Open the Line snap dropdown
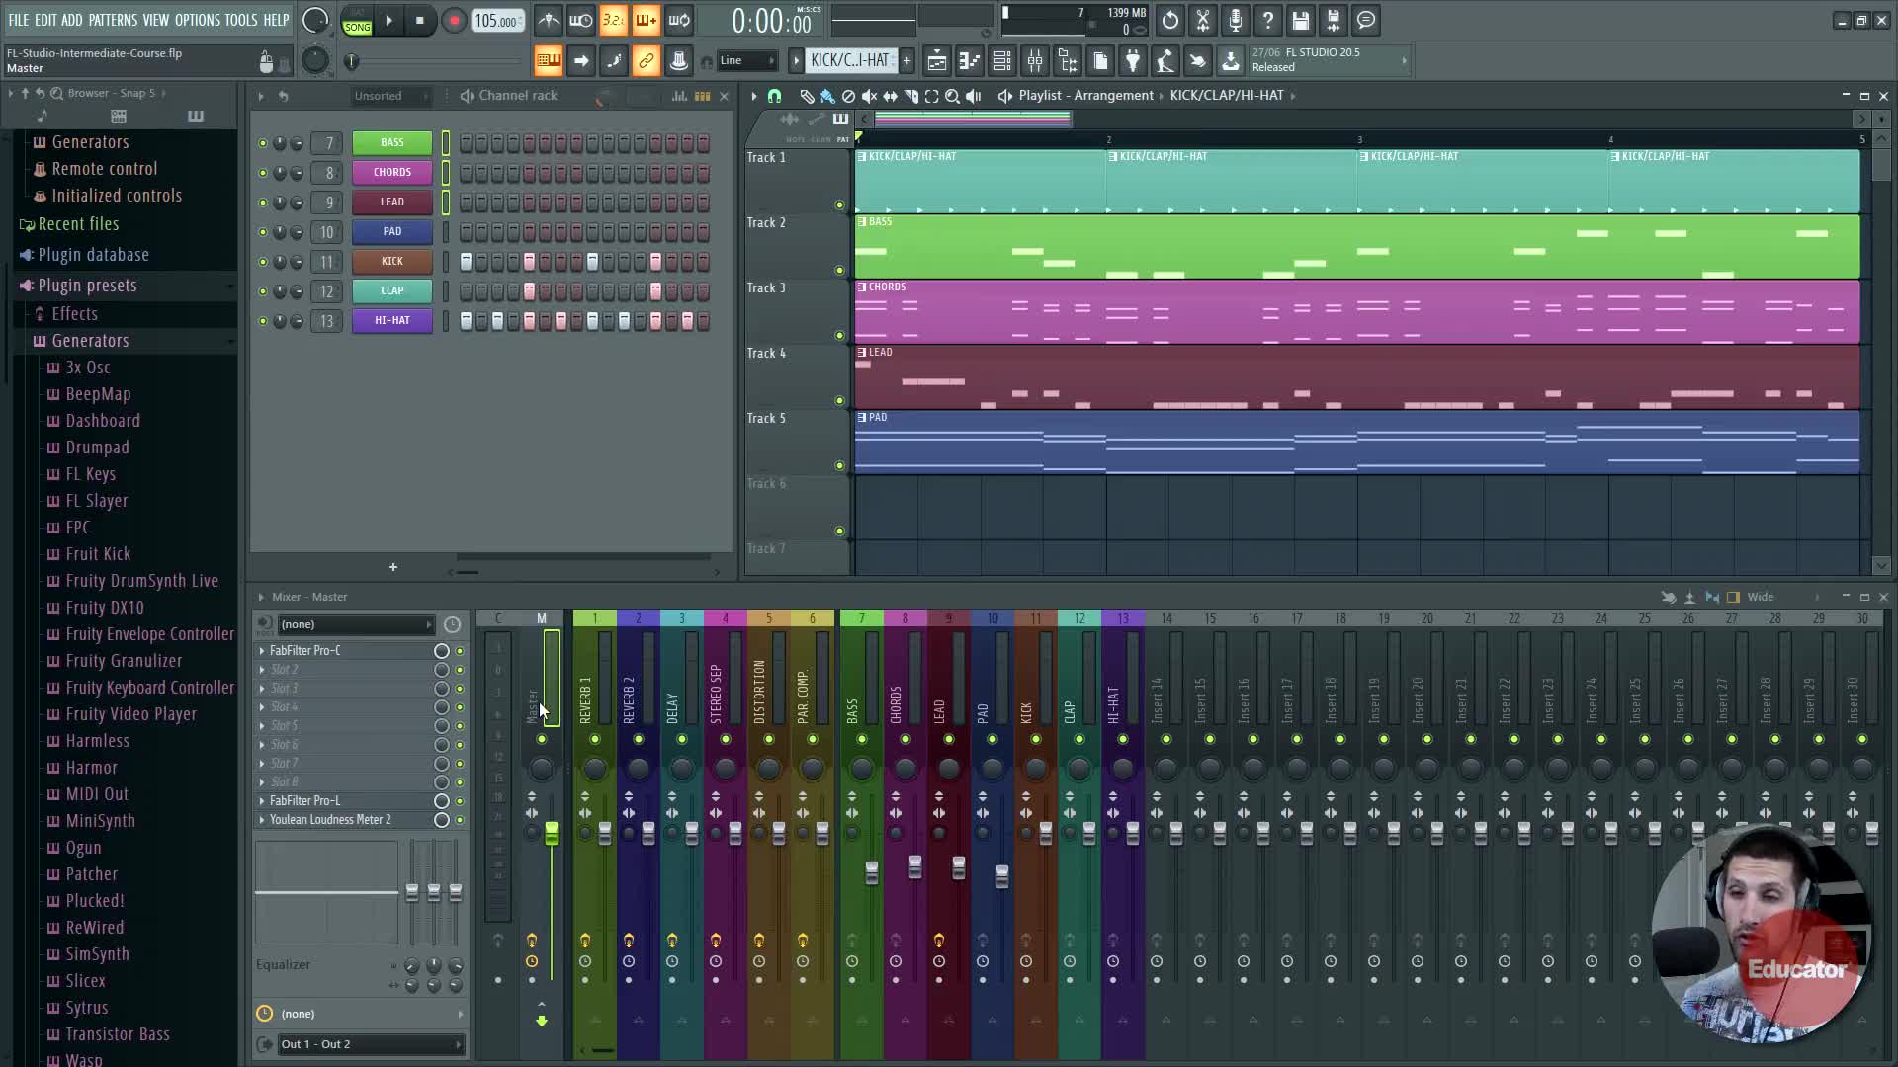 pyautogui.click(x=746, y=61)
